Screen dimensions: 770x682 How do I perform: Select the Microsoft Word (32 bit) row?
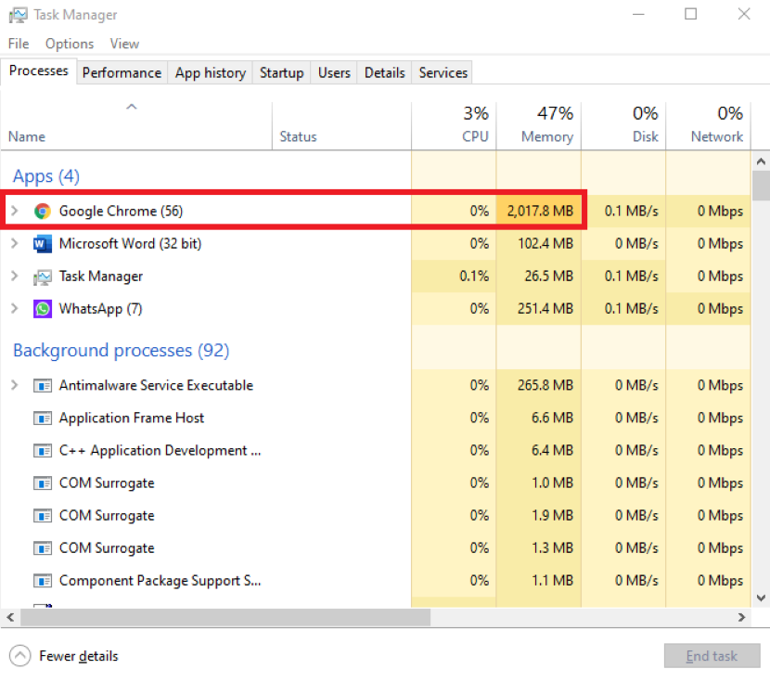pos(376,243)
